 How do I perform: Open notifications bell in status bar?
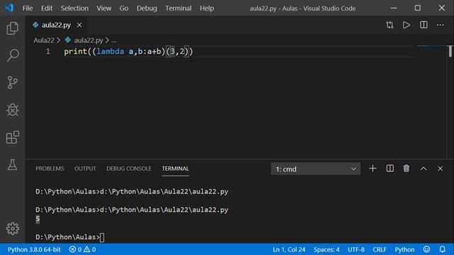[442, 249]
